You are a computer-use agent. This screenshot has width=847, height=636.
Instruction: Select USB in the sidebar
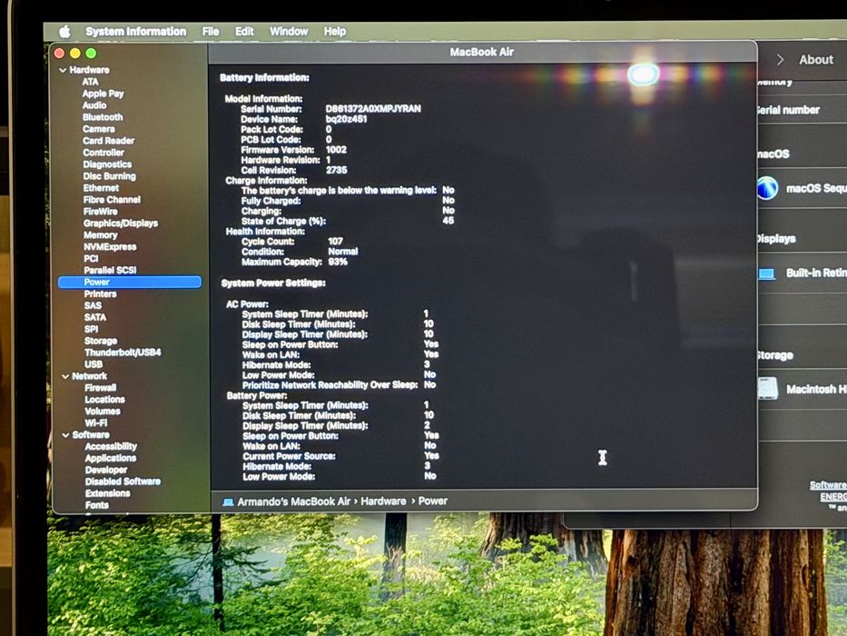click(94, 364)
